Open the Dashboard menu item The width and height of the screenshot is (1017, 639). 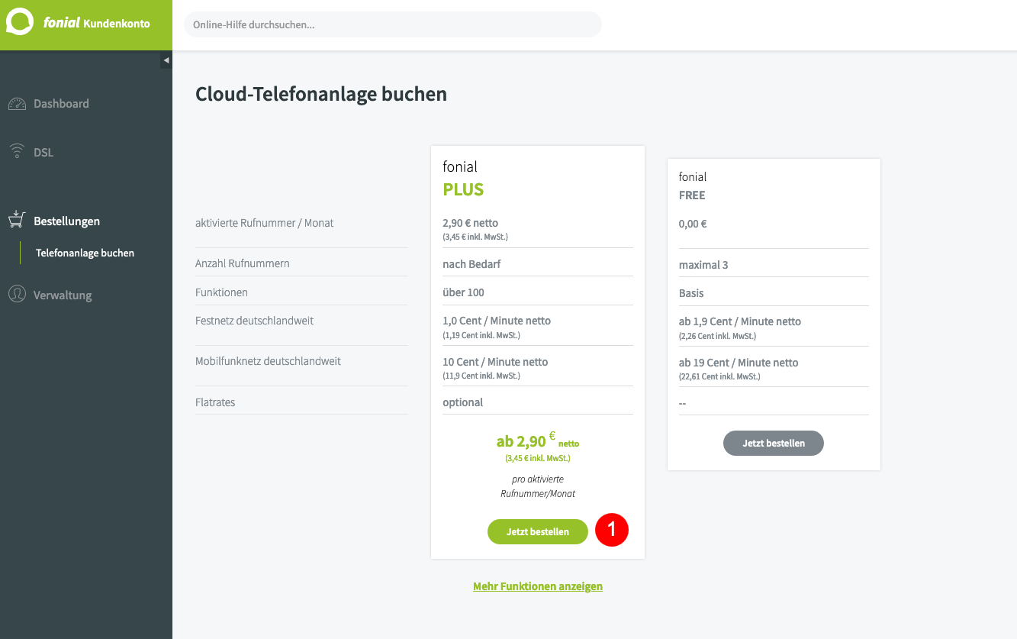pyautogui.click(x=61, y=104)
